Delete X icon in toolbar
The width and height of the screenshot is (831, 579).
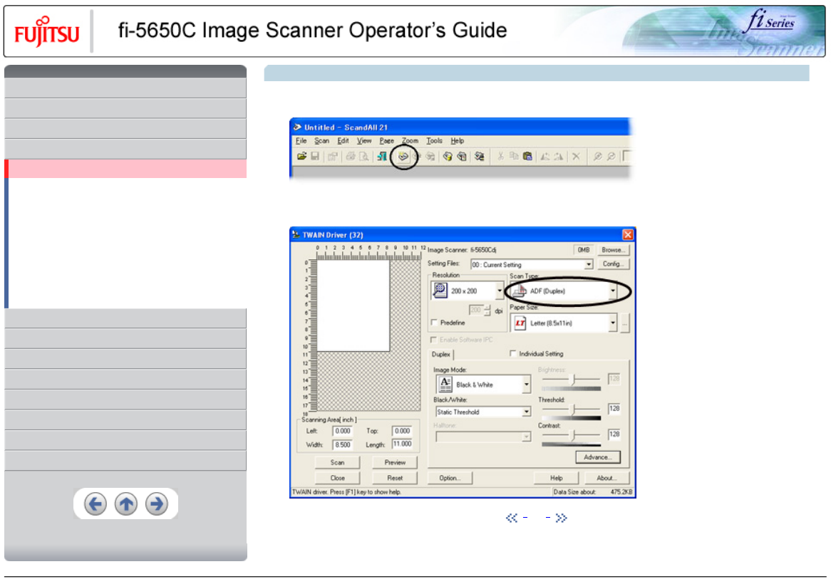pyautogui.click(x=576, y=156)
